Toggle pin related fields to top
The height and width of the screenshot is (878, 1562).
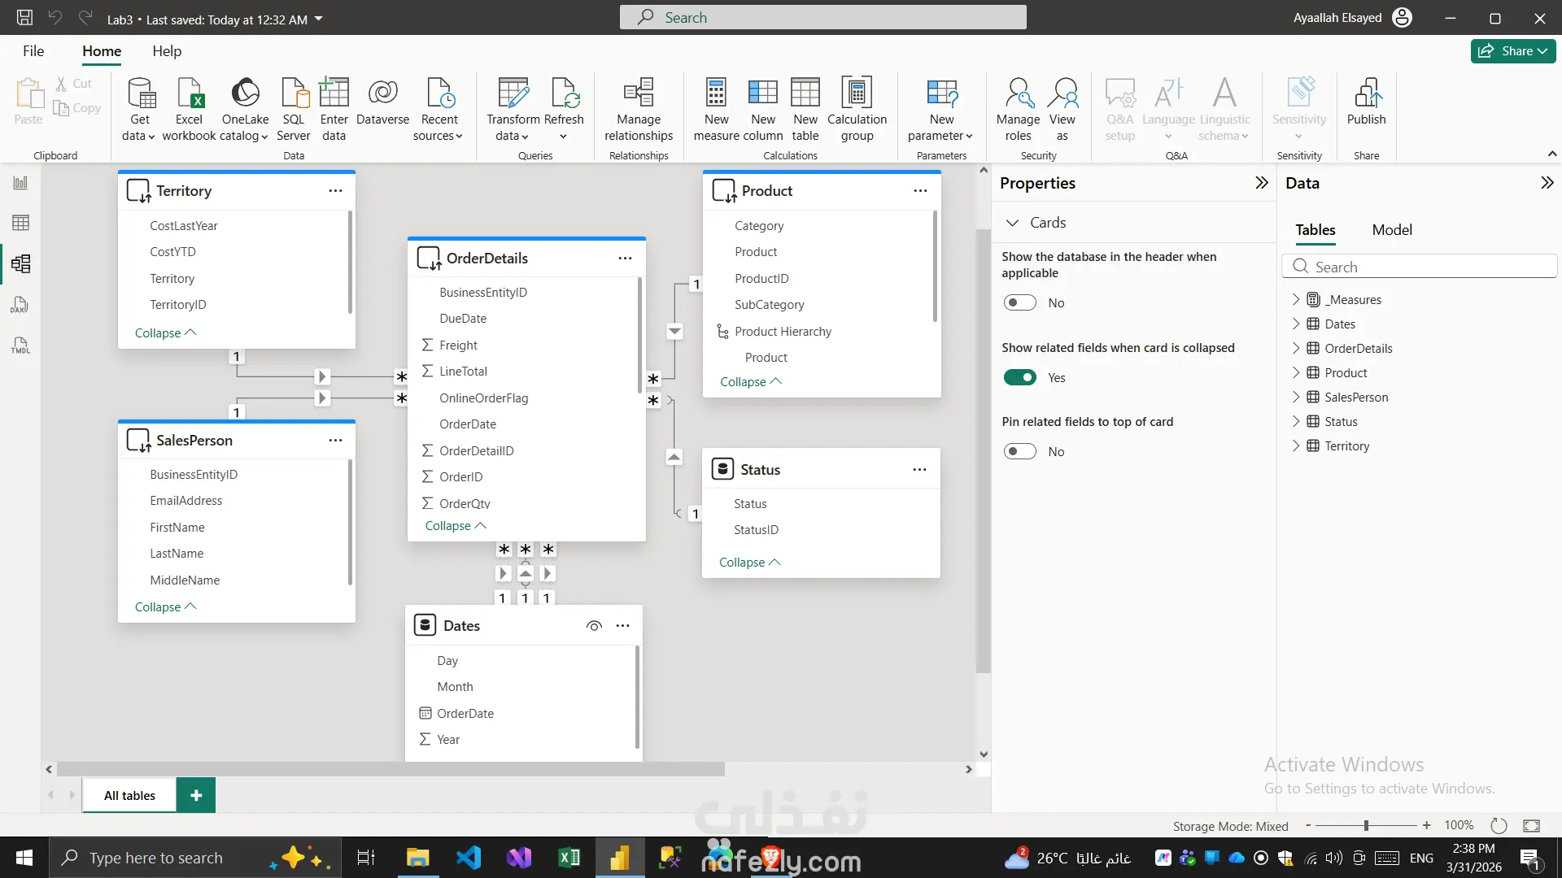point(1019,451)
